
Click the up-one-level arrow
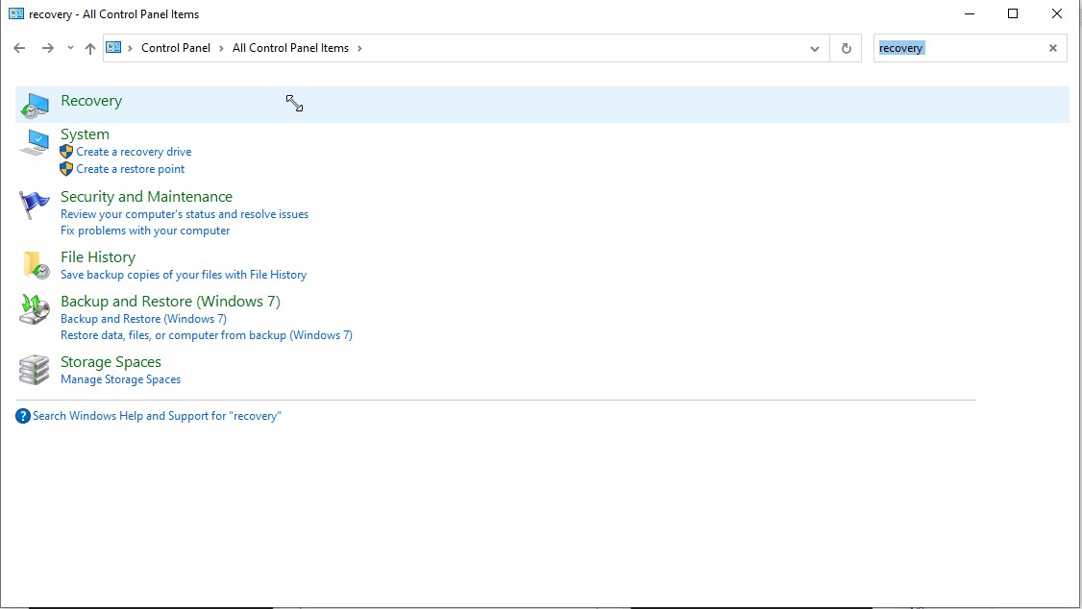pyautogui.click(x=89, y=47)
